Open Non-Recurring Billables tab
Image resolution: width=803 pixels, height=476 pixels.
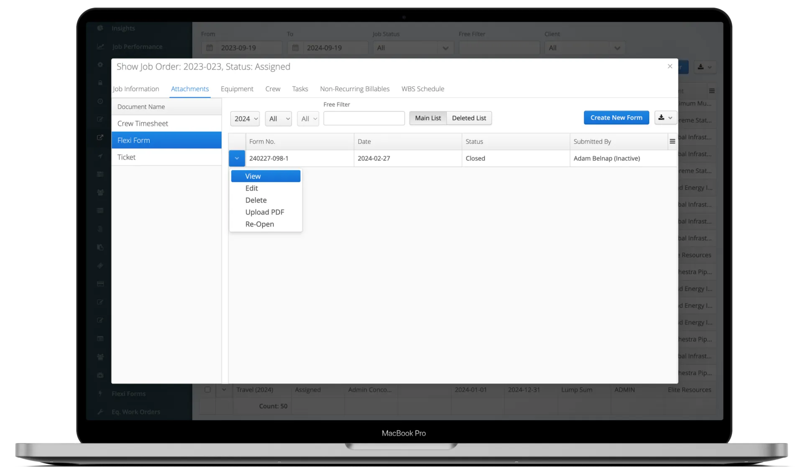(355, 89)
